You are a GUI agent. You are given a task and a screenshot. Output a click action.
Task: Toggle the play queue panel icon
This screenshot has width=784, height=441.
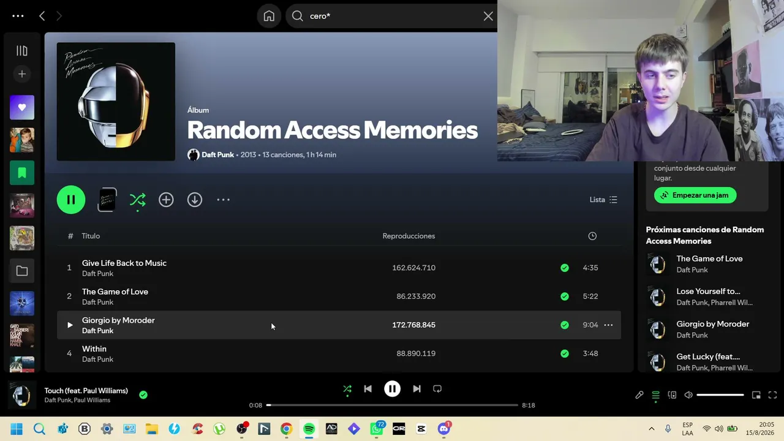(655, 395)
